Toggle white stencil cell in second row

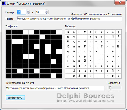click(42, 37)
